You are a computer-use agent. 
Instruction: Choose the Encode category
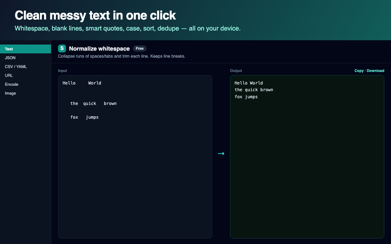click(x=25, y=84)
